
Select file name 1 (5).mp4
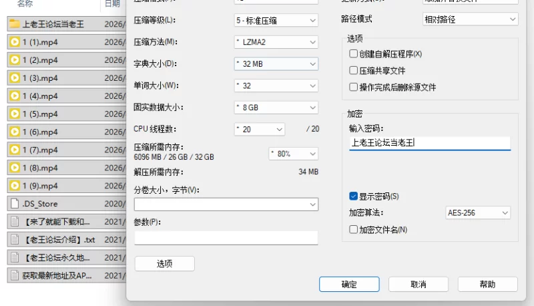click(40, 114)
